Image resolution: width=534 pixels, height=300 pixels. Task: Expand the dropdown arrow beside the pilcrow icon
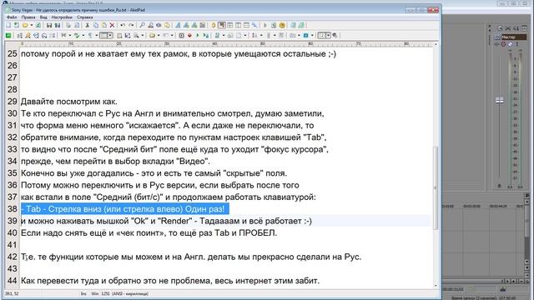click(97, 35)
